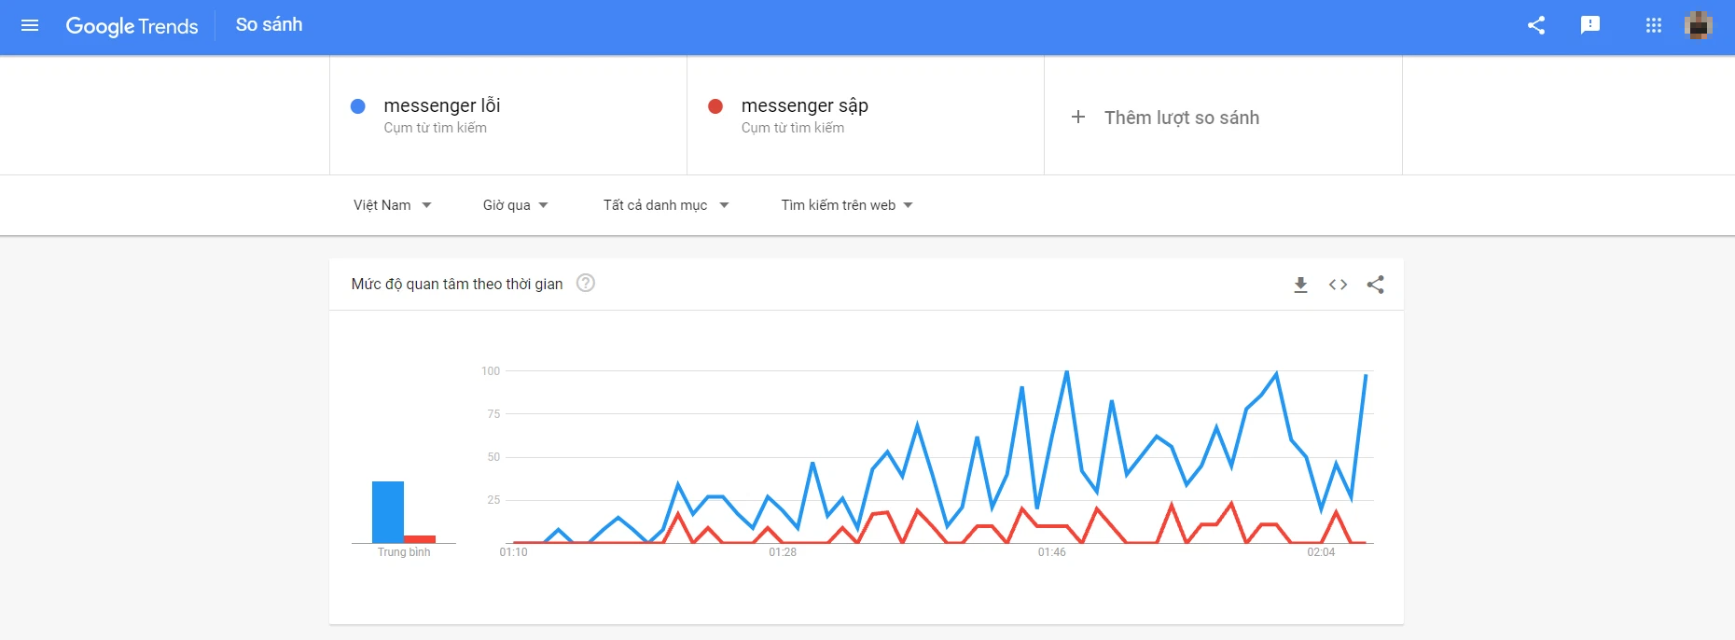Open the Giờ qua time range dropdown
Screen dimensions: 1735x640
point(515,205)
